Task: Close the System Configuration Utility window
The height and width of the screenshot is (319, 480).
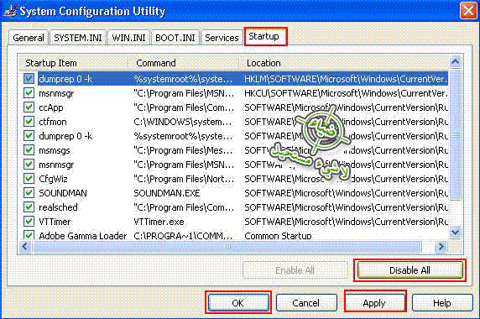Action: coord(468,11)
